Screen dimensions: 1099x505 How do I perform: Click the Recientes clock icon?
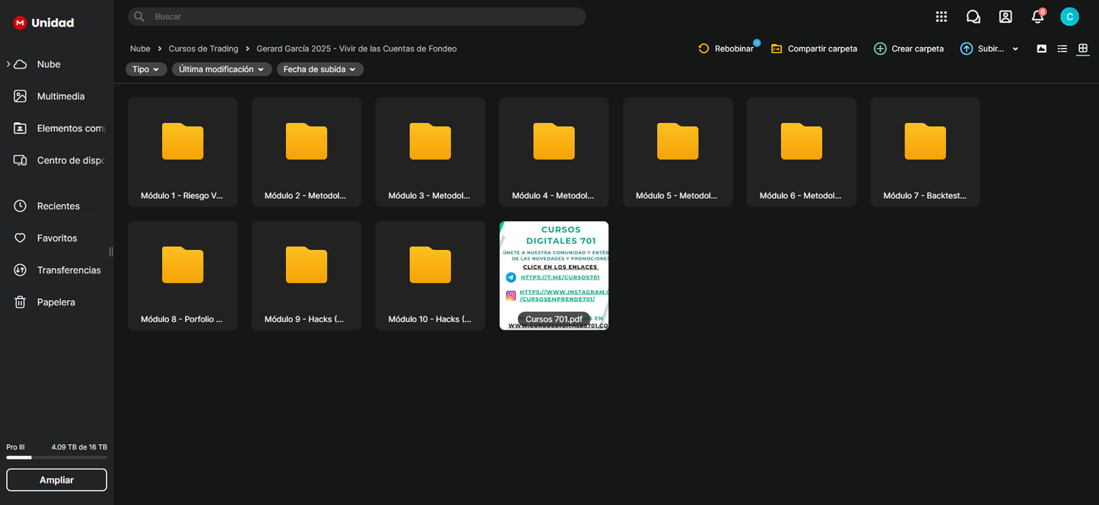pyautogui.click(x=21, y=206)
